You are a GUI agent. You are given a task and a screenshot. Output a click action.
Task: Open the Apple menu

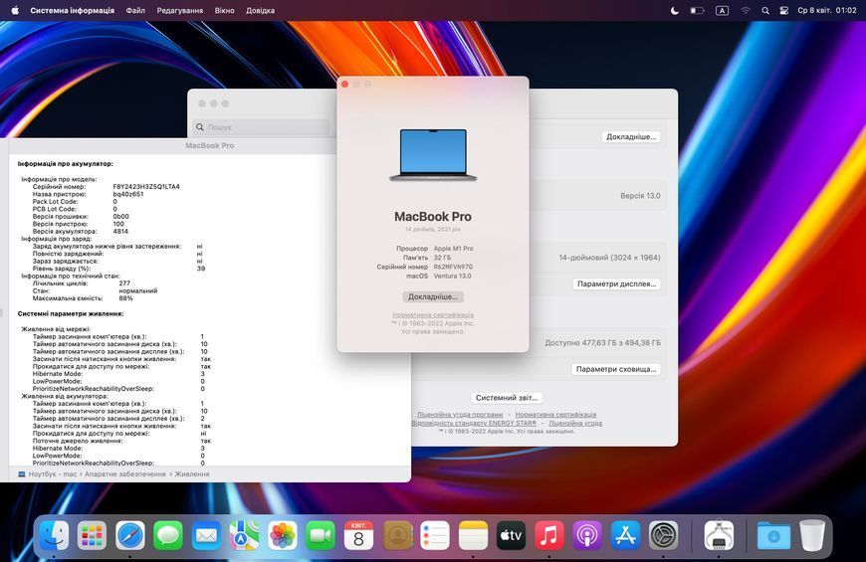coord(15,10)
